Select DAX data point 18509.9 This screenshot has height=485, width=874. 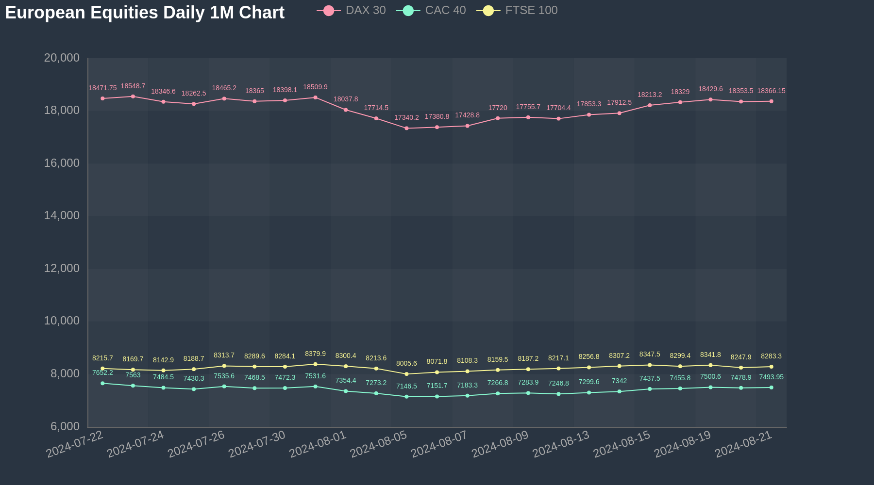[x=316, y=97]
